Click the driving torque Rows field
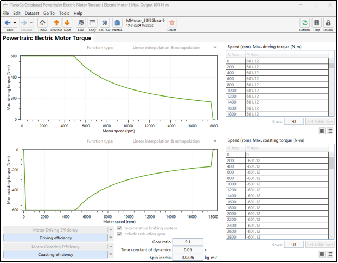Image resolution: width=338 pixels, height=263 pixels. [294, 121]
